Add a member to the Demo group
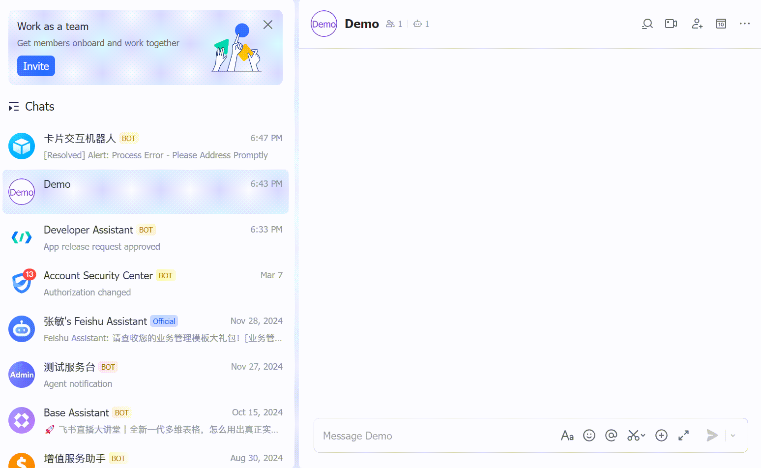The width and height of the screenshot is (761, 468). [697, 24]
